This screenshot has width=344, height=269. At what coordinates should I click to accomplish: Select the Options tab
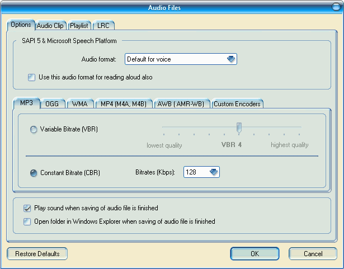click(21, 25)
